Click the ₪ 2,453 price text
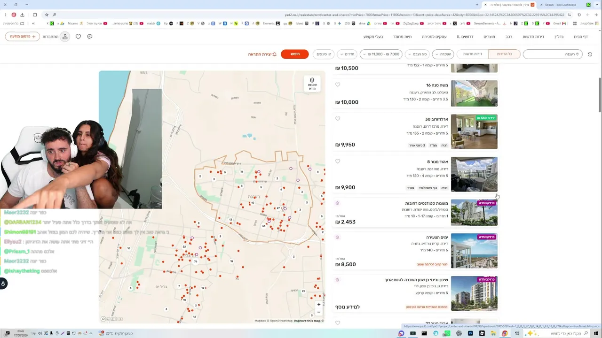602x338 pixels. (x=345, y=222)
